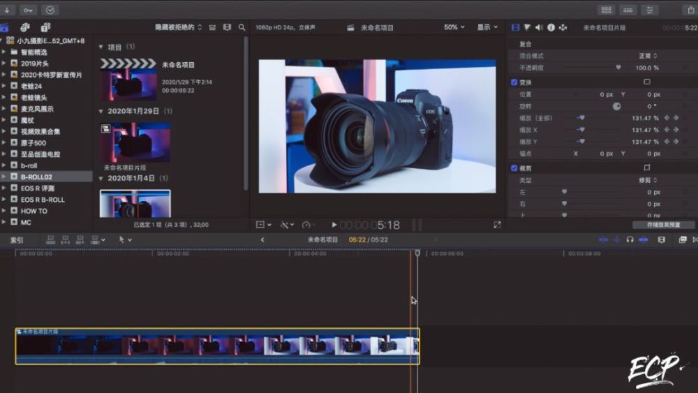Open the browser search magnifier
The image size is (698, 393).
click(x=242, y=28)
